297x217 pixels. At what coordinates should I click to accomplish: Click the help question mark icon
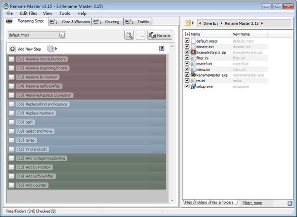pyautogui.click(x=162, y=49)
